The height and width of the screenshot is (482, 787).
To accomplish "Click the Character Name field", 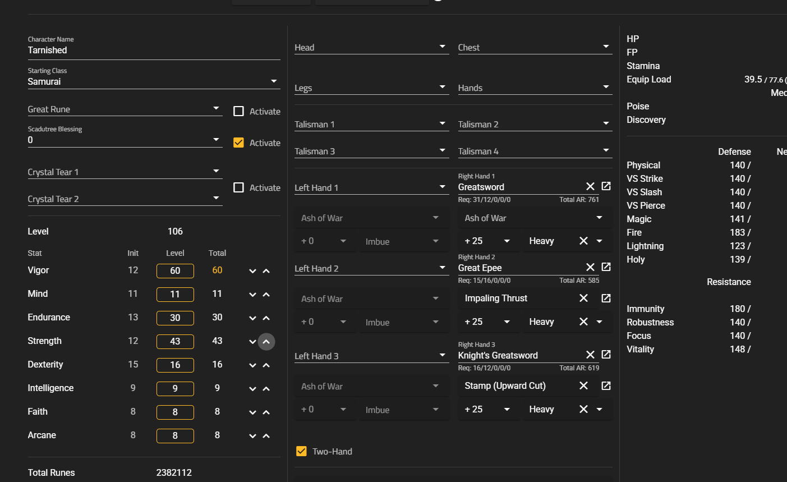I will click(153, 50).
